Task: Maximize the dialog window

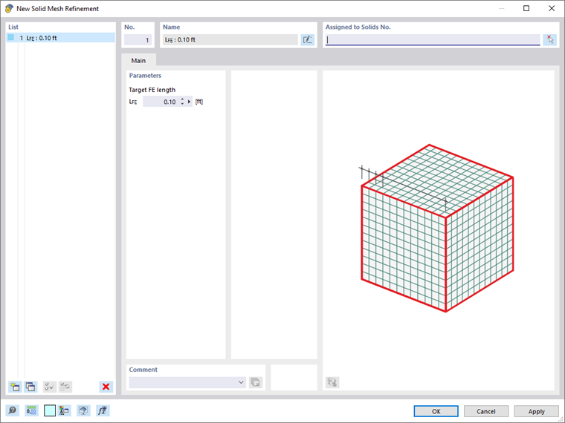Action: point(526,8)
